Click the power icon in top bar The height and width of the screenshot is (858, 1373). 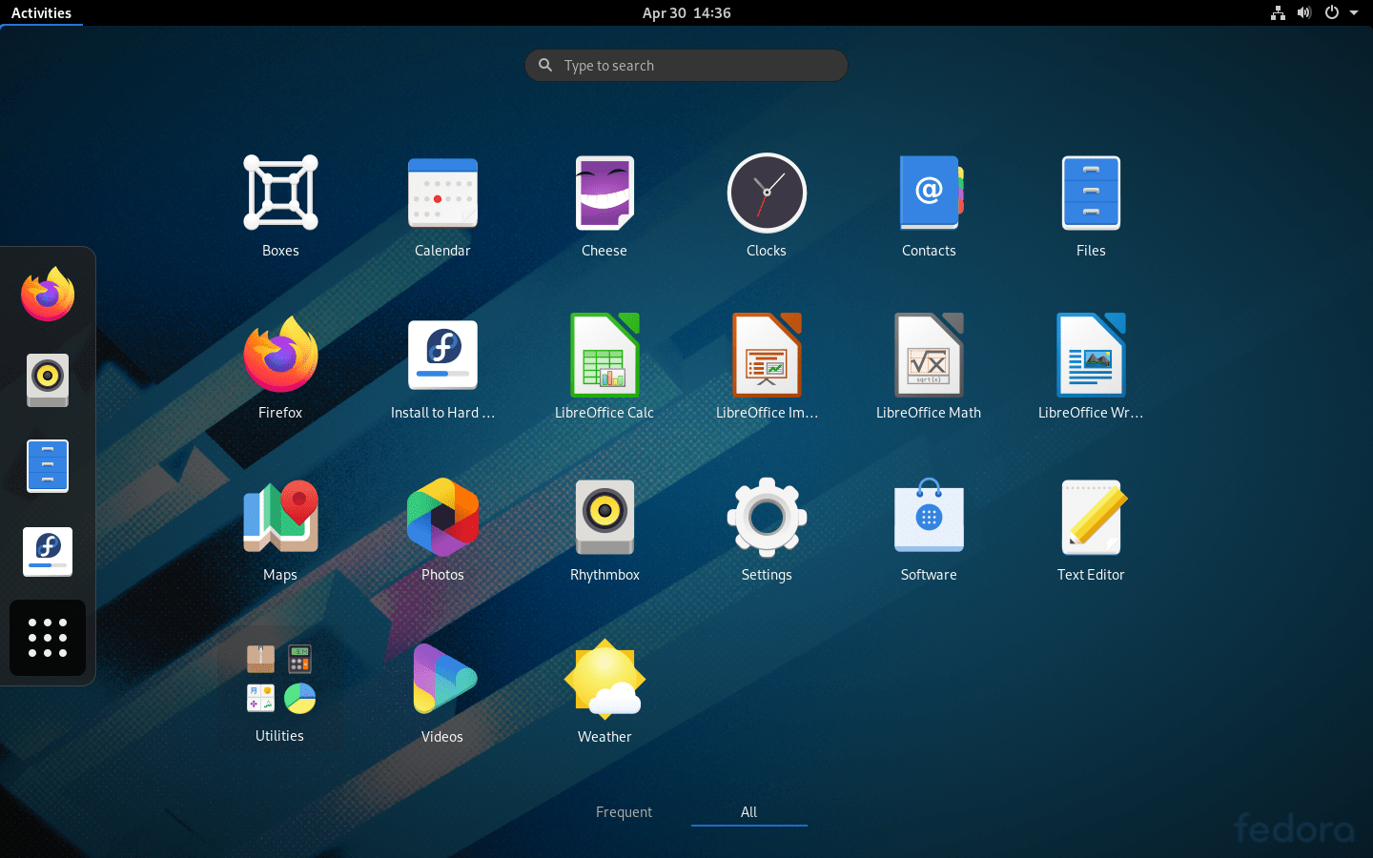1332,12
